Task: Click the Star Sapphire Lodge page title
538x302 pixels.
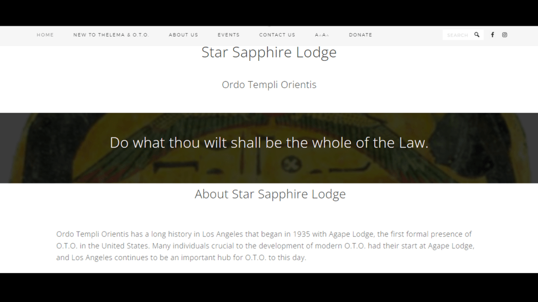Action: pos(269,52)
